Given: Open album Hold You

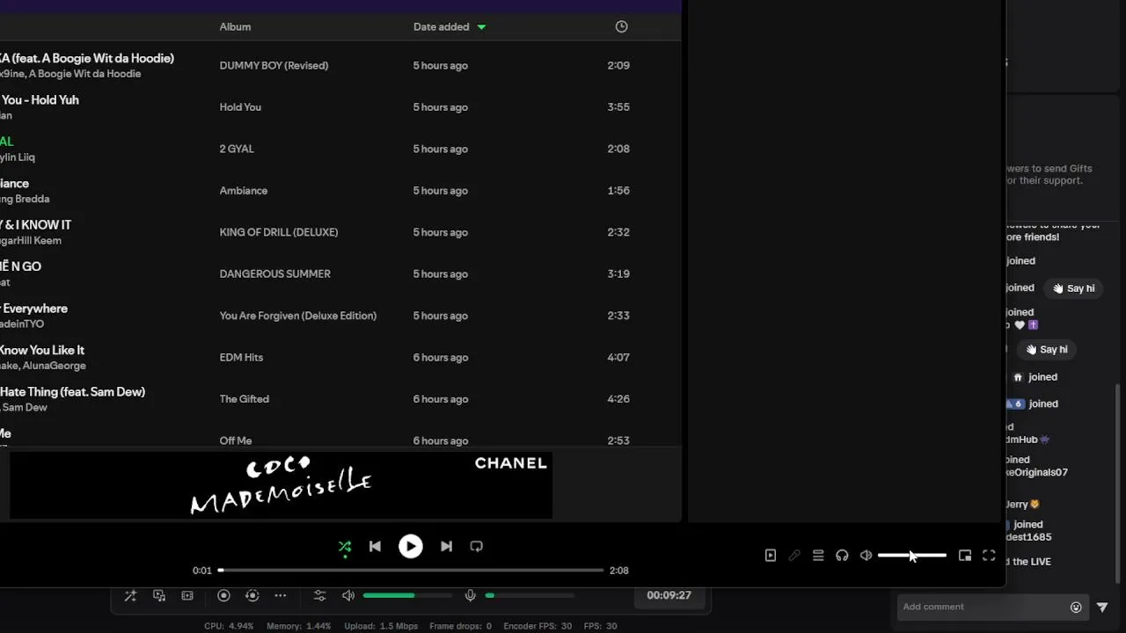Looking at the screenshot, I should [x=240, y=107].
